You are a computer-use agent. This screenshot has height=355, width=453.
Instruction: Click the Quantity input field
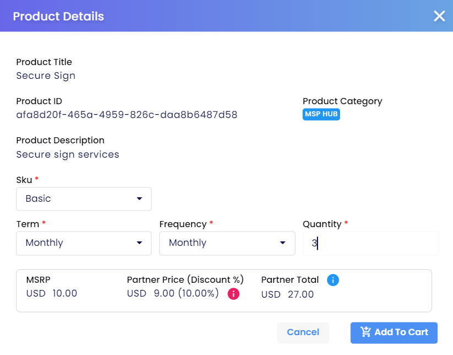tap(371, 243)
